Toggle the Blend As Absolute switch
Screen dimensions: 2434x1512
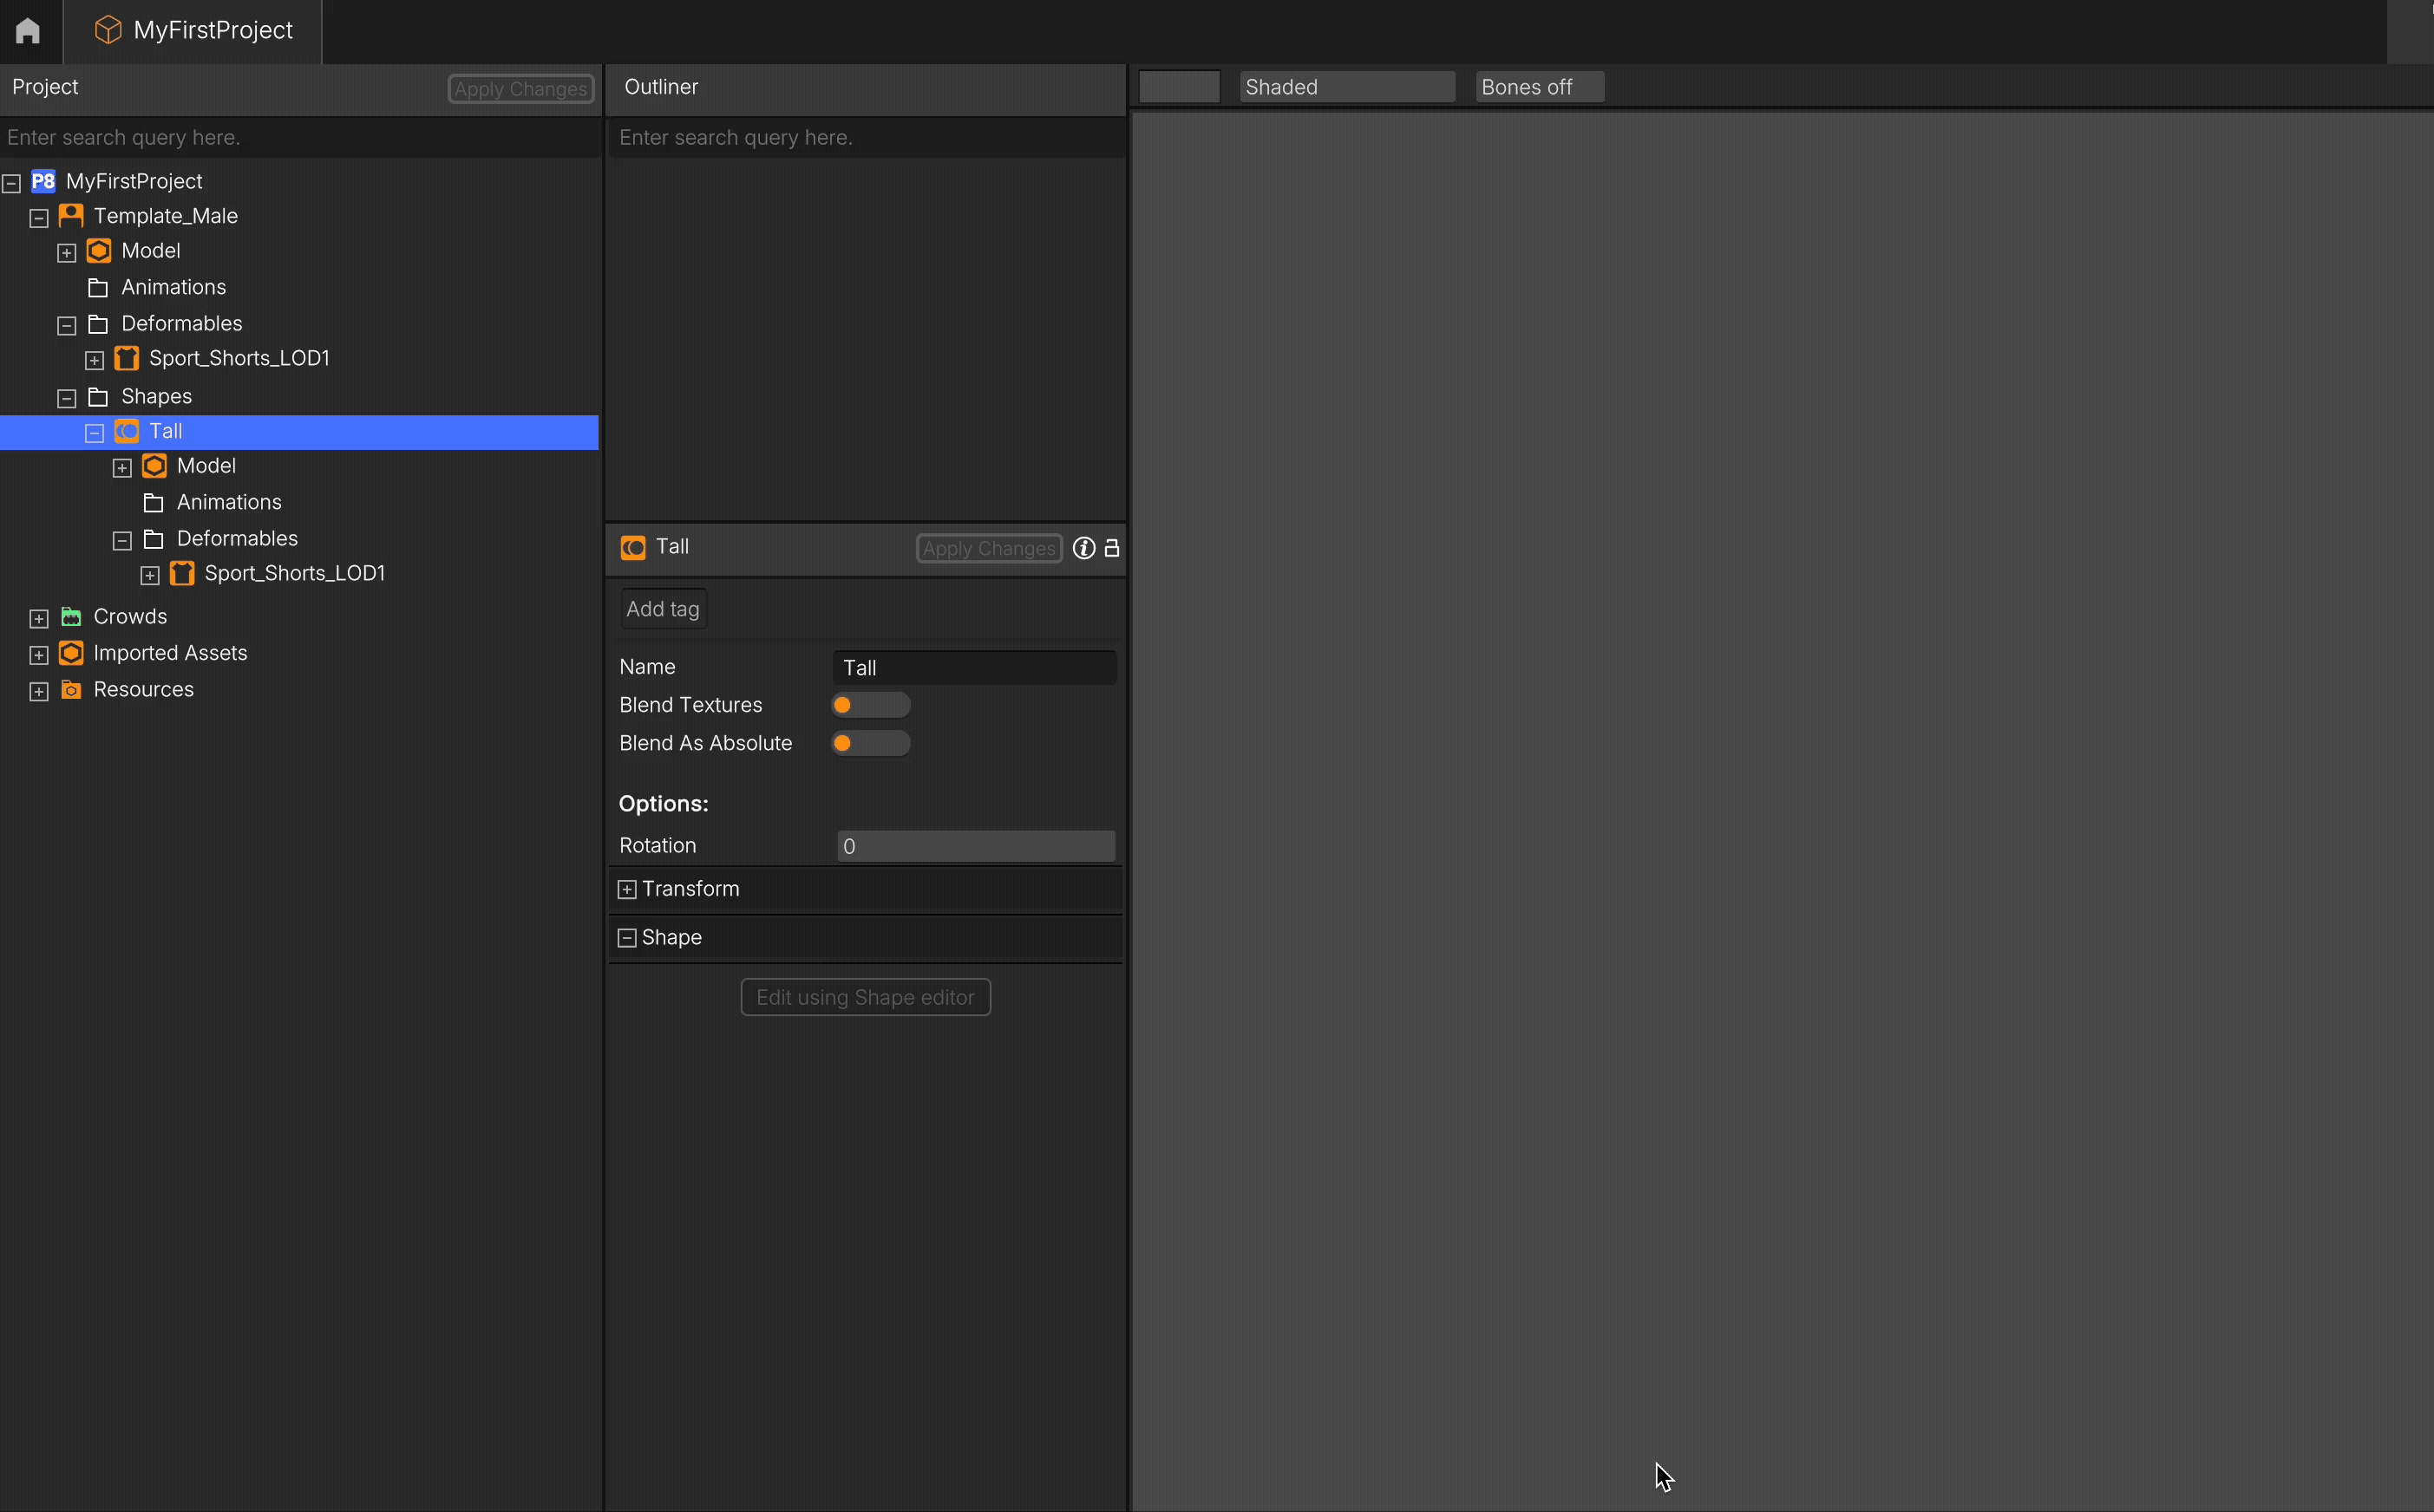tap(870, 743)
